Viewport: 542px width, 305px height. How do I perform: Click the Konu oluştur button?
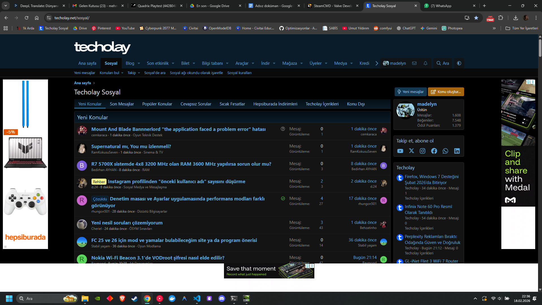tap(446, 92)
